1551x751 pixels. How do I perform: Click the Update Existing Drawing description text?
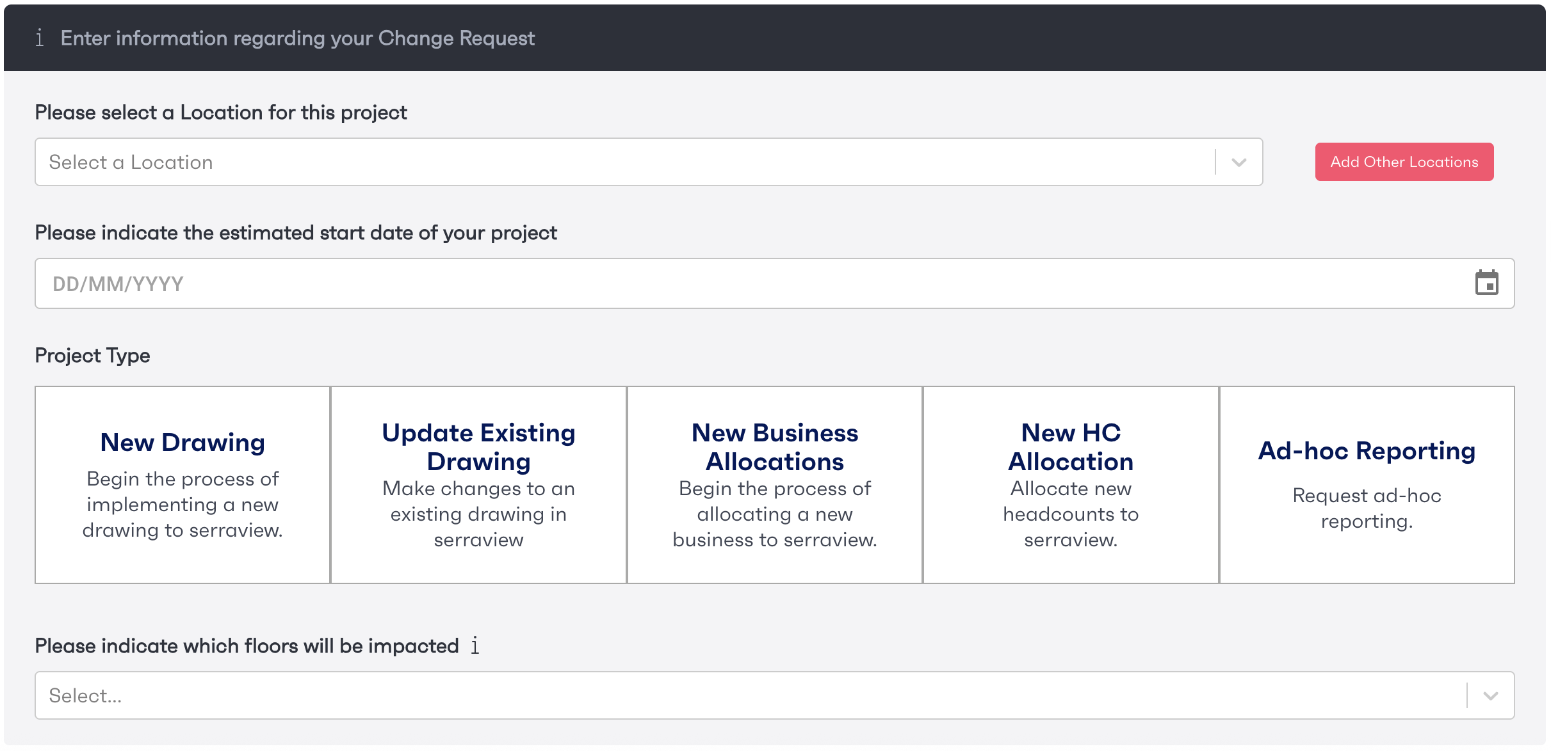[x=478, y=514]
